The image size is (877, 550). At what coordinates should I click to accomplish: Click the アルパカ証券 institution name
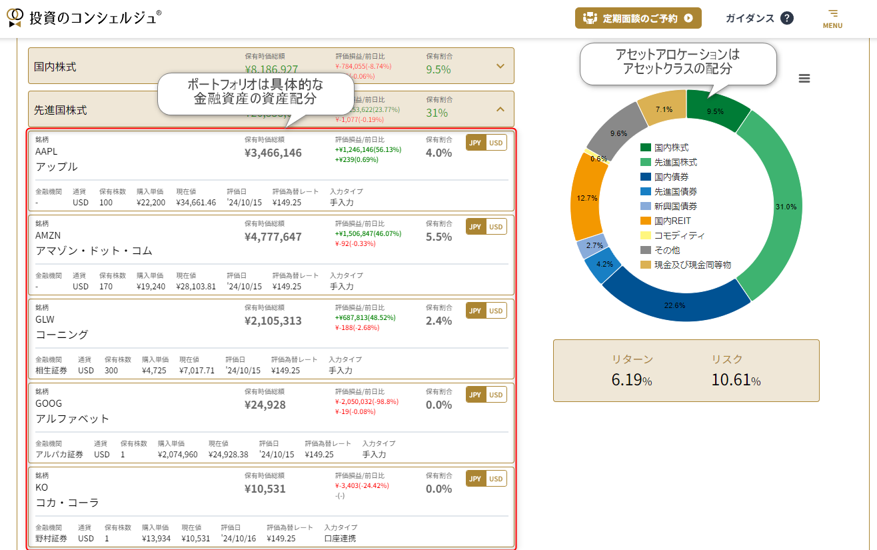59,455
